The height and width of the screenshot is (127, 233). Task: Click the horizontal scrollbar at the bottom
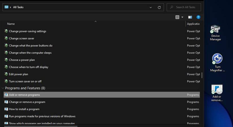point(41,126)
